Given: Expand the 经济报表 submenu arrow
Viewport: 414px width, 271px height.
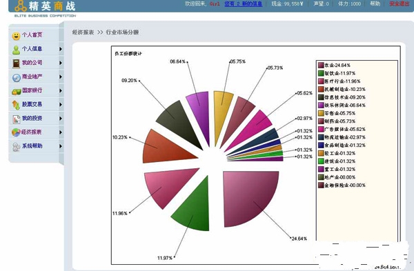Looking at the screenshot, I should (61, 132).
